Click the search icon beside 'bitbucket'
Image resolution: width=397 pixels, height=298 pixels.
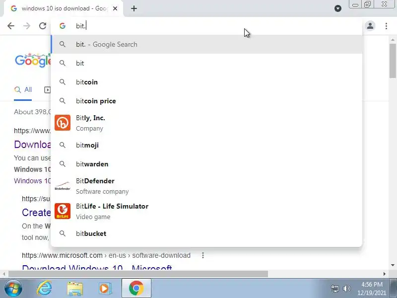tap(63, 233)
